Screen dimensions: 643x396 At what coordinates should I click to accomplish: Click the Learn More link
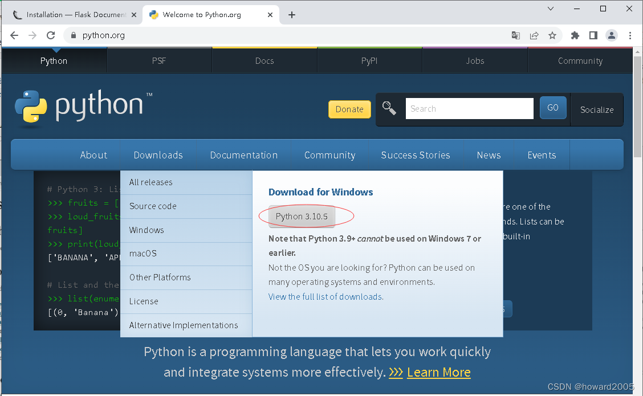[439, 372]
